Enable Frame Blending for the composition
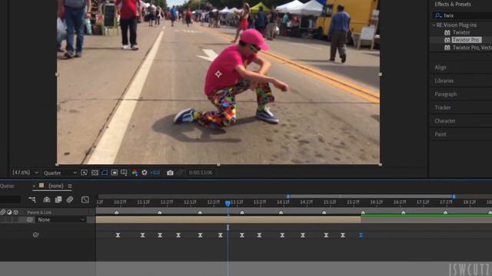Screen dimensions: 492x276 tap(58, 199)
